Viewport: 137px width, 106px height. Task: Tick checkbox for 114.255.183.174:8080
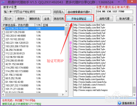[x=4, y=68]
